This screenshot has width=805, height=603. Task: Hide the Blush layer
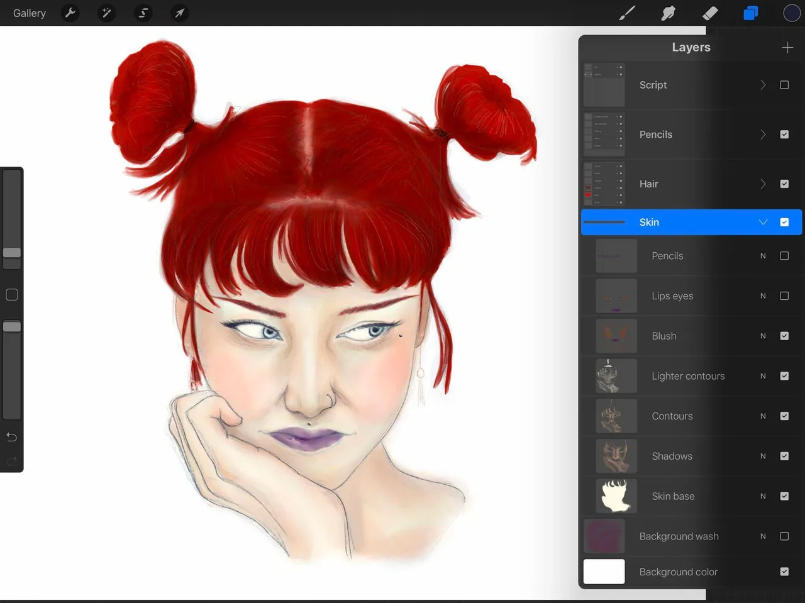click(x=784, y=336)
